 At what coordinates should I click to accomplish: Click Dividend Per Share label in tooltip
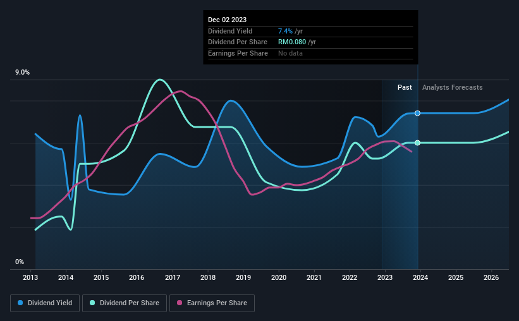(x=238, y=42)
